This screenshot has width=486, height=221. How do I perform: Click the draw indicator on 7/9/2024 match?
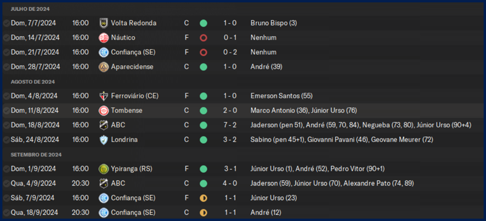tap(204, 197)
